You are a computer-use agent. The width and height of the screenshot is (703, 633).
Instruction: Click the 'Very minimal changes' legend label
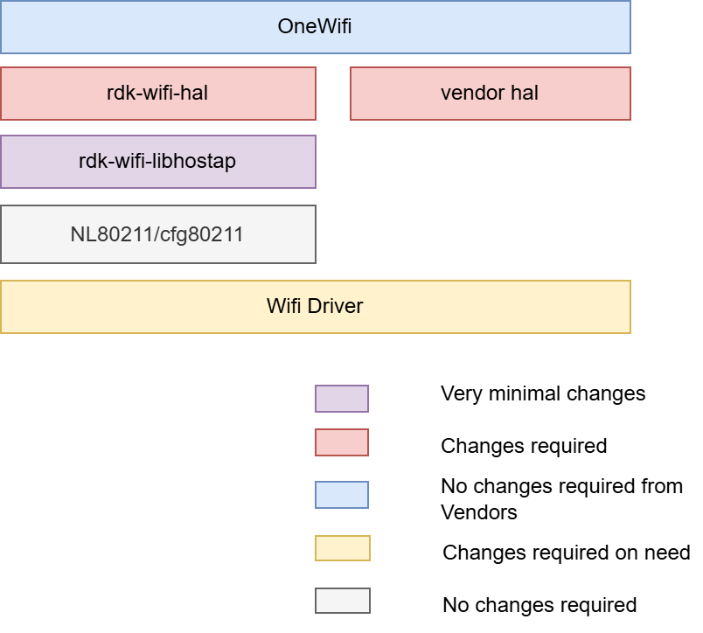click(543, 393)
